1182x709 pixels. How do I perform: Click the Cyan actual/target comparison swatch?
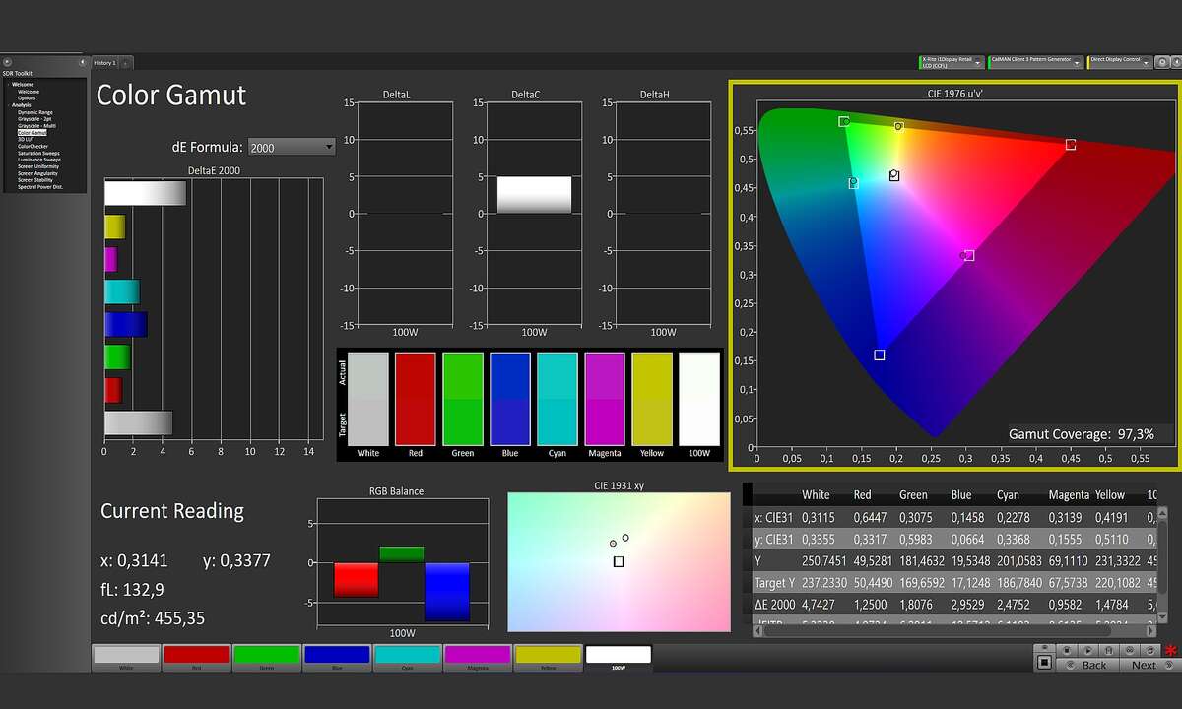tap(557, 399)
